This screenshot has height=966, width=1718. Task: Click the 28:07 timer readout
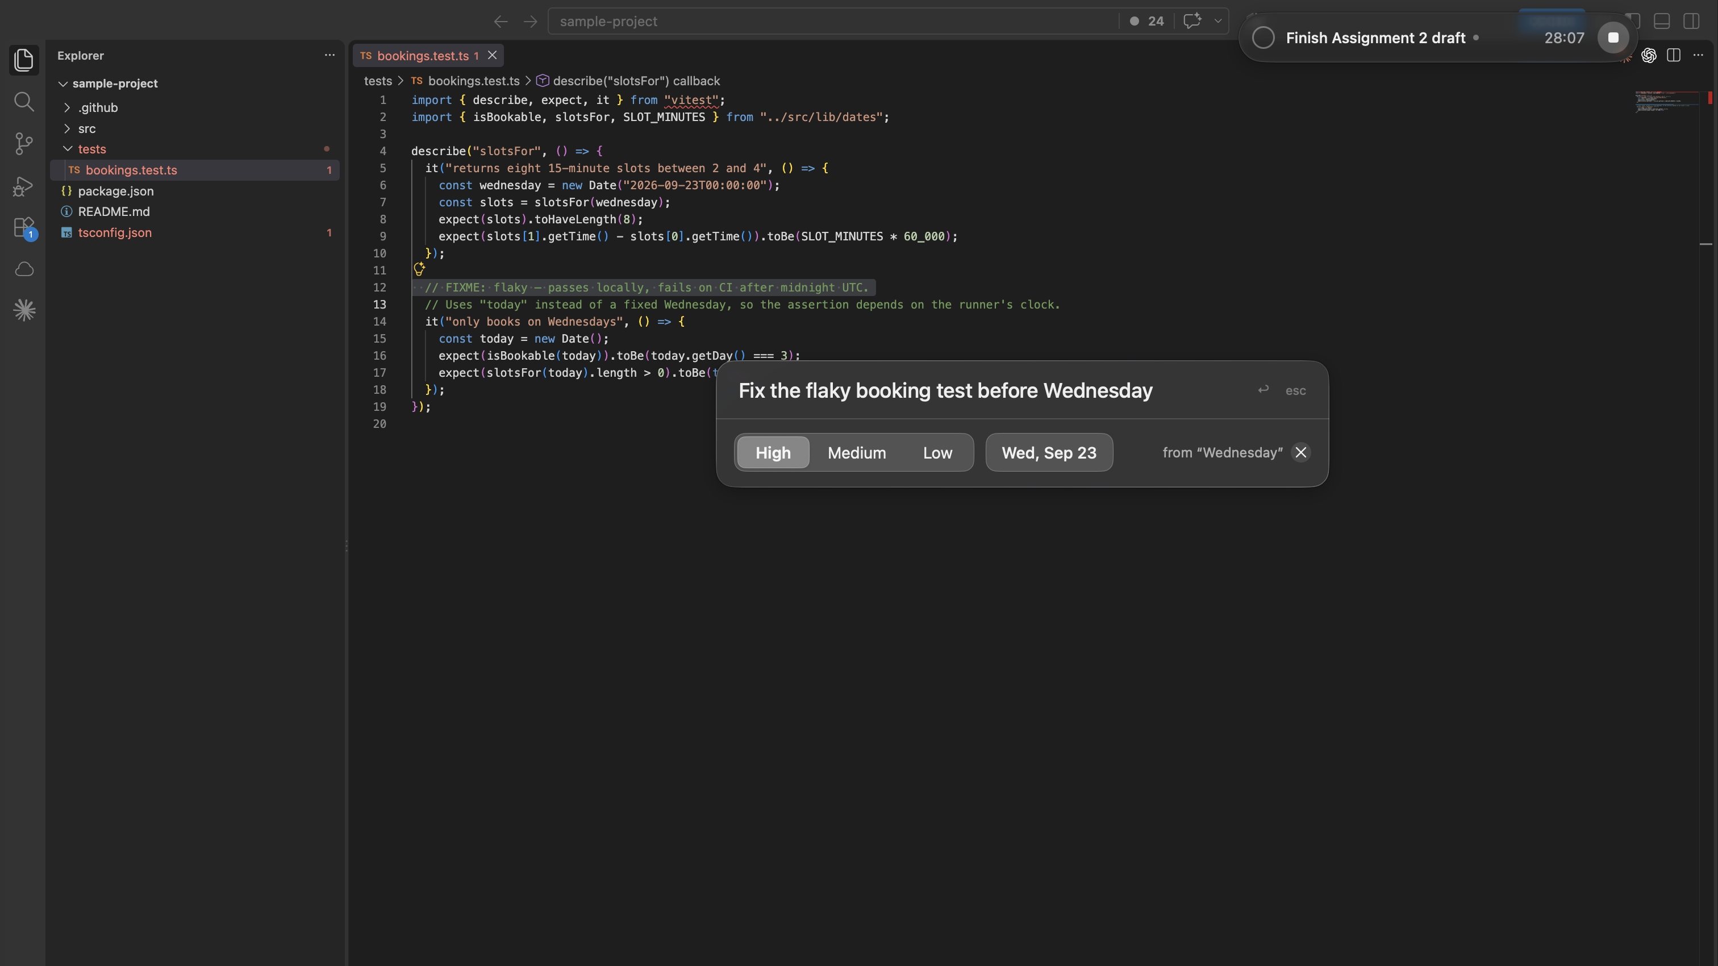coord(1564,38)
